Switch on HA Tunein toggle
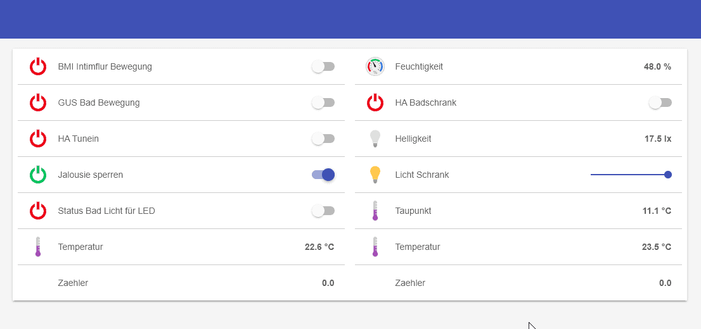 323,139
